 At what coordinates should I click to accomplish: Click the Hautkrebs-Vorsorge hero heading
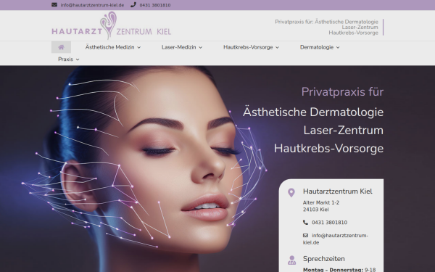pyautogui.click(x=328, y=149)
